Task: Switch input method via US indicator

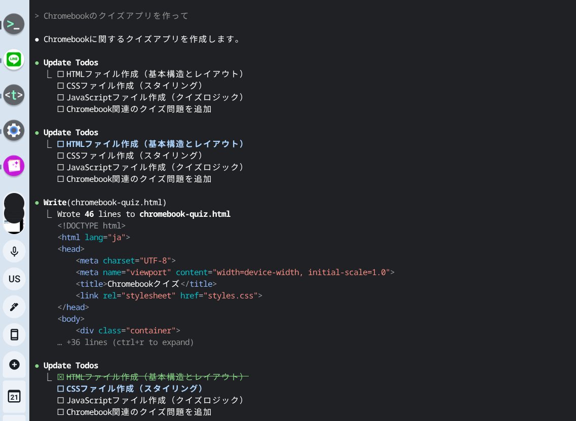Action: (14, 279)
